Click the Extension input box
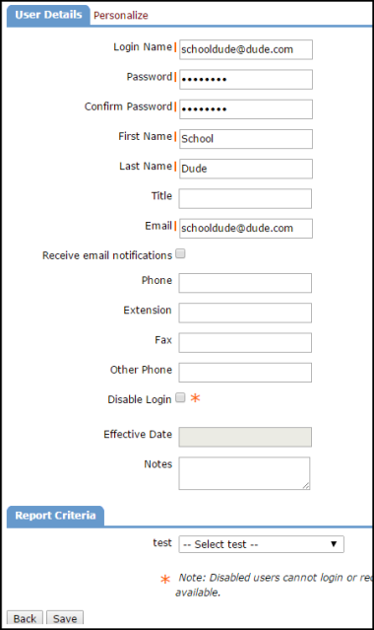The width and height of the screenshot is (374, 630). 245,313
